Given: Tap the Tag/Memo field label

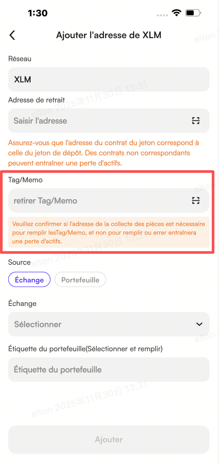Looking at the screenshot, I should pyautogui.click(x=25, y=180).
